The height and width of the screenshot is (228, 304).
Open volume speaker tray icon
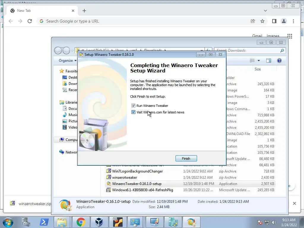(274, 222)
